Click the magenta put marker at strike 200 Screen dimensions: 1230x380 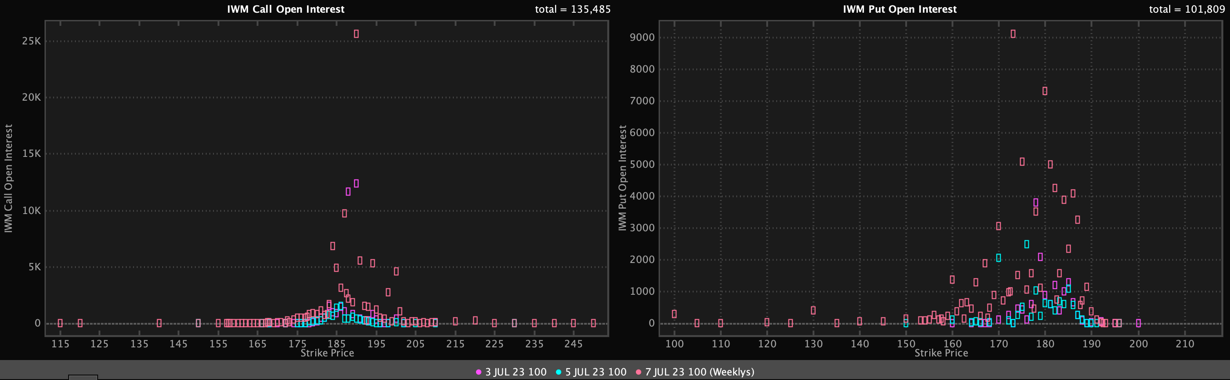pyautogui.click(x=1138, y=323)
